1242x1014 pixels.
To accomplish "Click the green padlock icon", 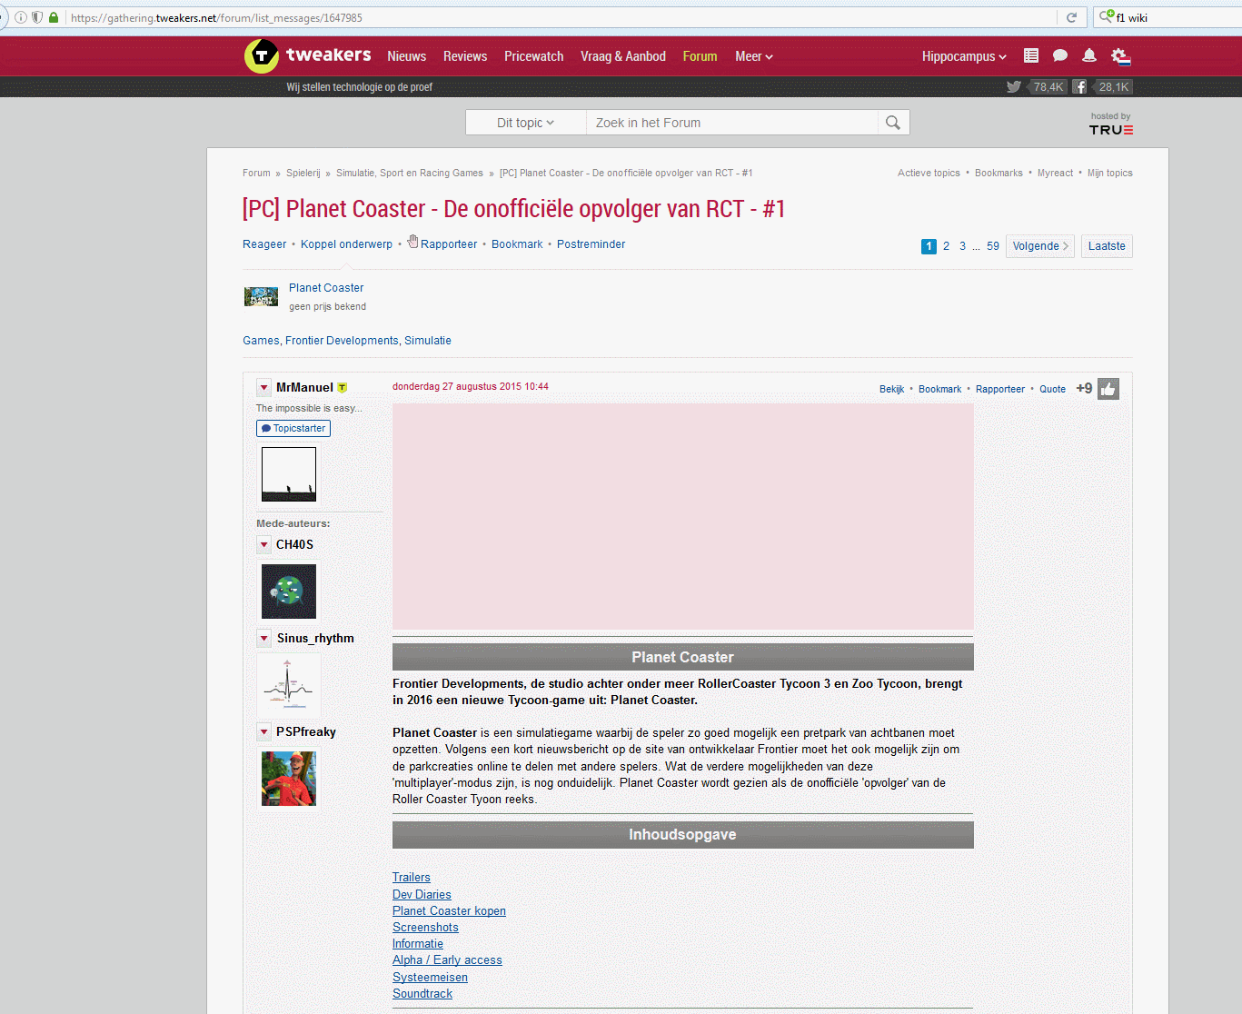I will [54, 17].
